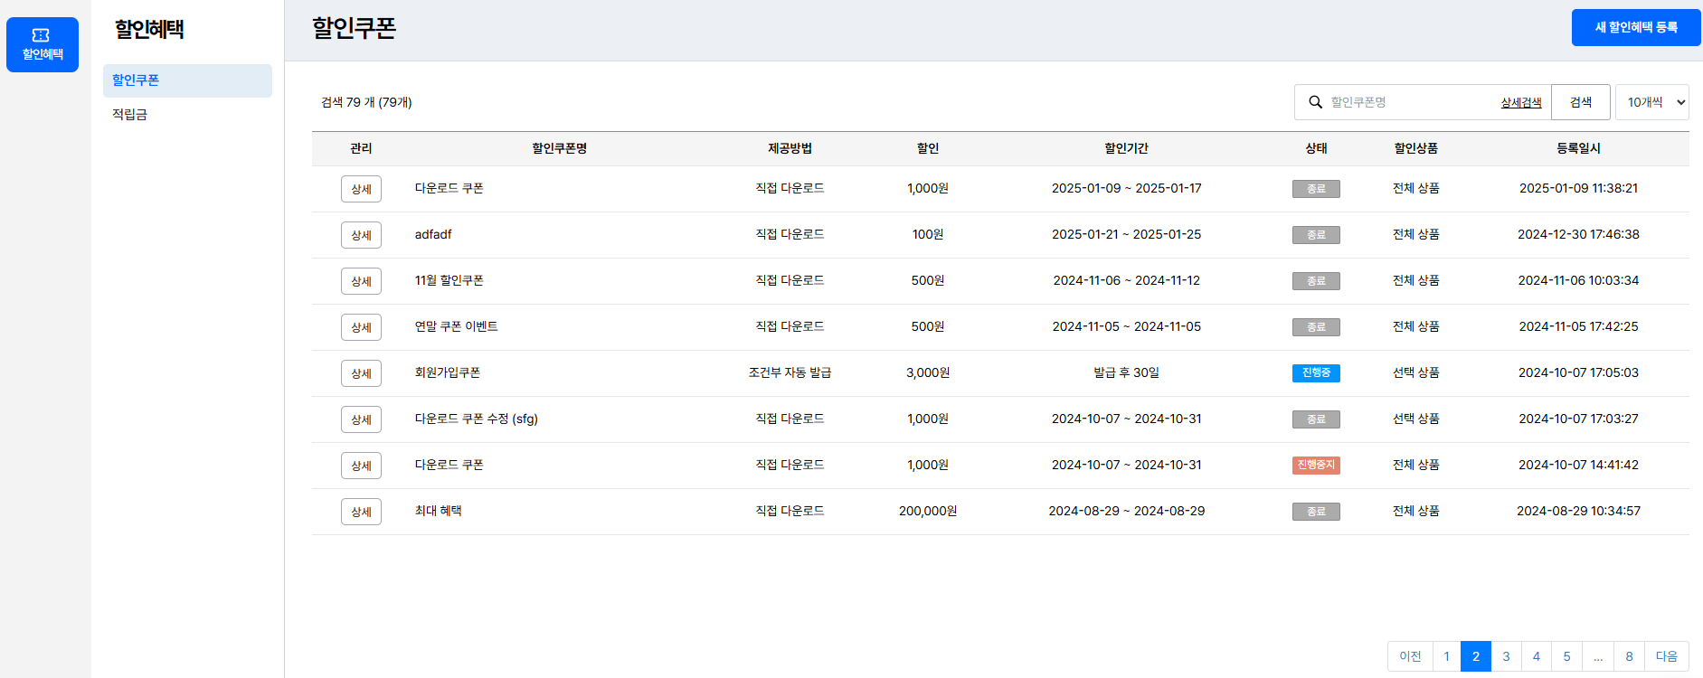
Task: Click the 진행중지 status badge
Action: click(1316, 466)
